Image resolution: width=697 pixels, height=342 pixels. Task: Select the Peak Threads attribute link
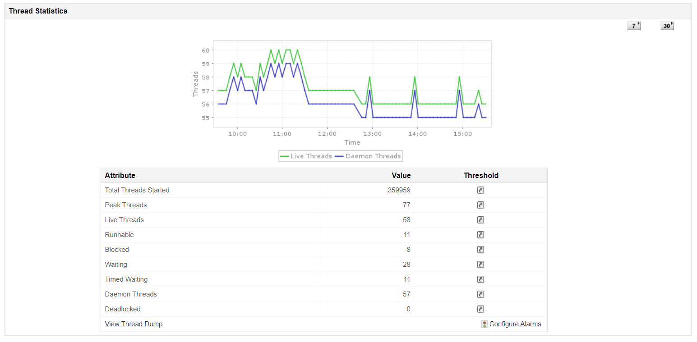pos(125,205)
